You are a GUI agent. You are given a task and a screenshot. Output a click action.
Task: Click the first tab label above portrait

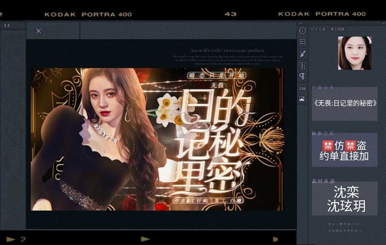click(x=317, y=29)
